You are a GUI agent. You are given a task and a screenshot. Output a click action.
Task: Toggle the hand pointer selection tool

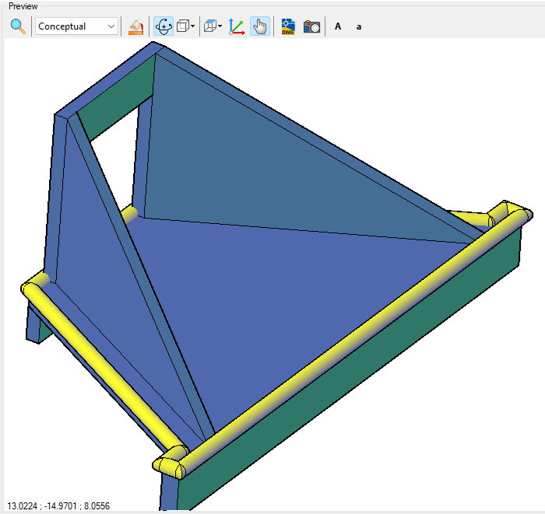click(260, 26)
